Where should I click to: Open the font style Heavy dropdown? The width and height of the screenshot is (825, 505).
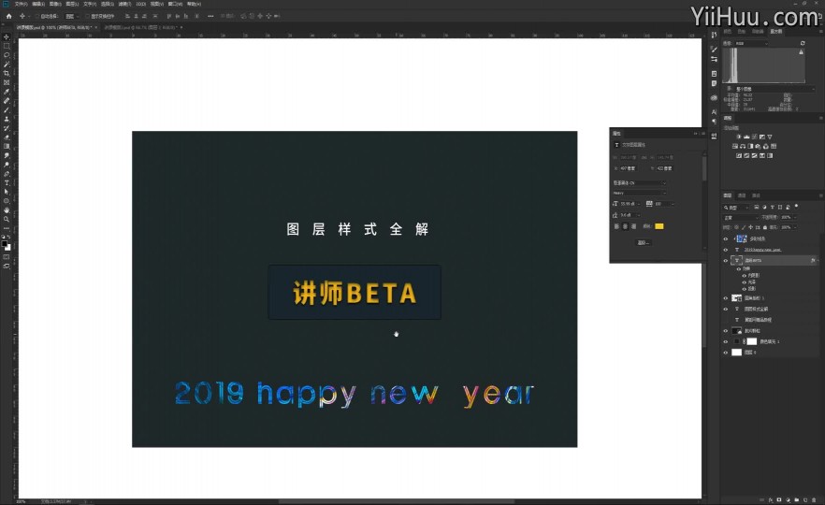click(640, 193)
